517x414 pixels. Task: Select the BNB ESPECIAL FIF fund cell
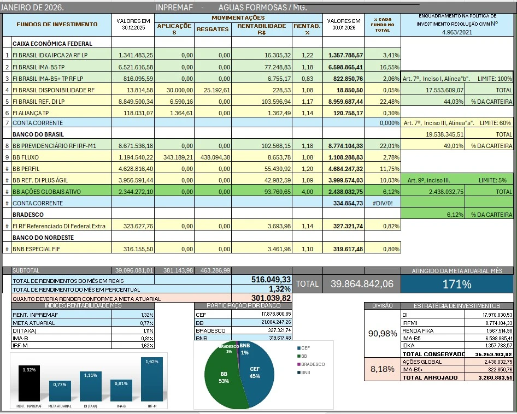tap(61, 249)
